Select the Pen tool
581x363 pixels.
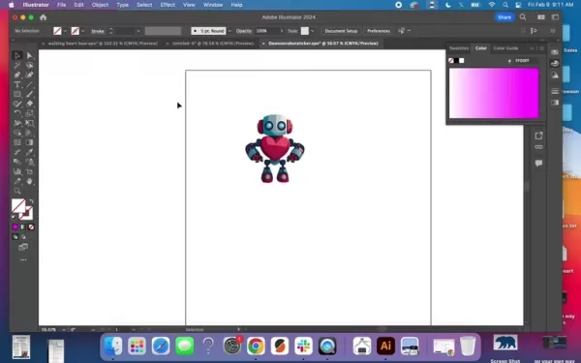point(17,75)
